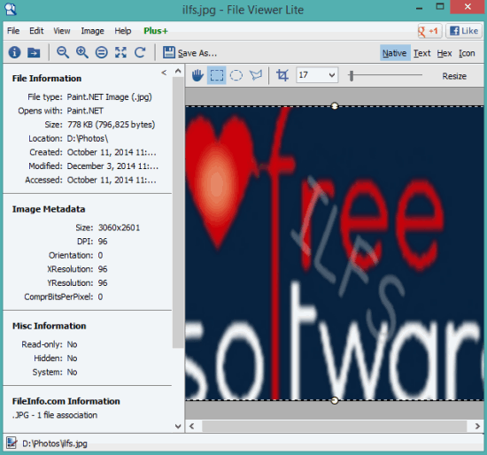Open a file with the folder icon

[34, 52]
